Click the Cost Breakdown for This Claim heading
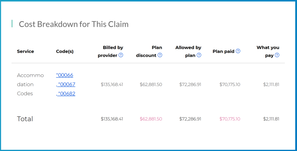Image resolution: width=297 pixels, height=151 pixels. pyautogui.click(x=74, y=24)
